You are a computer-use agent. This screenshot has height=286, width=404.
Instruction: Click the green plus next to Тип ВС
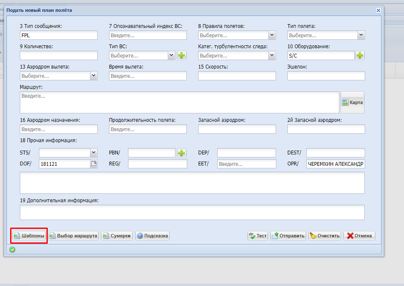pos(182,55)
